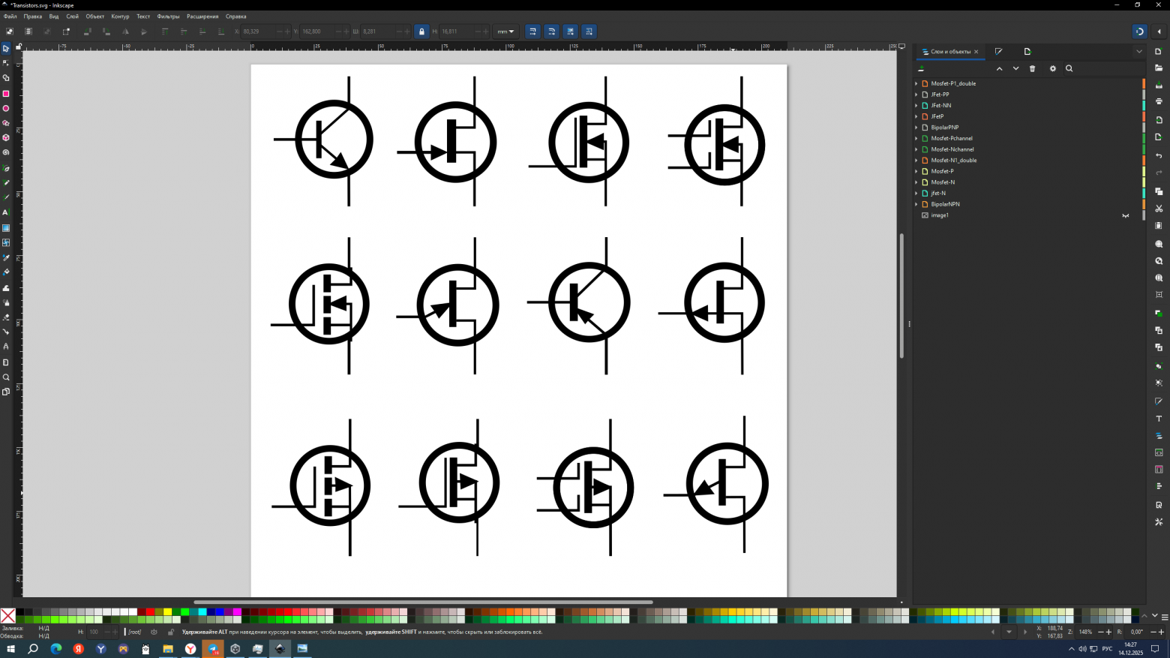Open layers panel settings gear
1170x658 pixels.
[1052, 68]
